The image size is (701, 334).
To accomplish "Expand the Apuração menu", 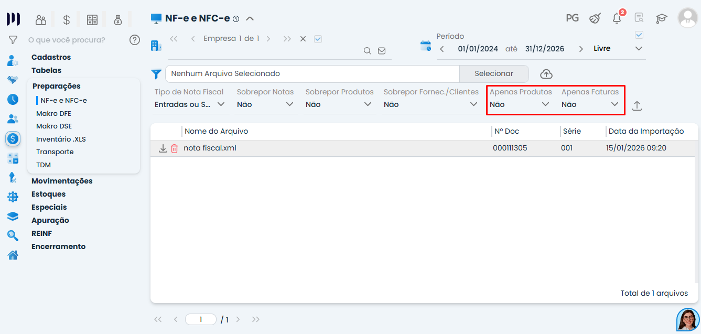I will [x=50, y=220].
